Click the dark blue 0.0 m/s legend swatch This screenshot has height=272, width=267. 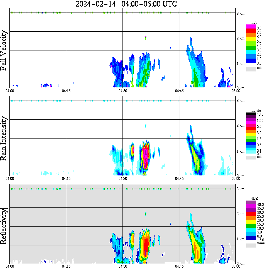[251, 60]
